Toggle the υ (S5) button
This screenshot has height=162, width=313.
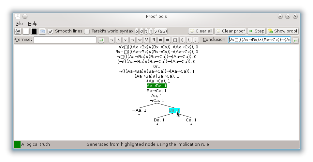click(x=160, y=31)
